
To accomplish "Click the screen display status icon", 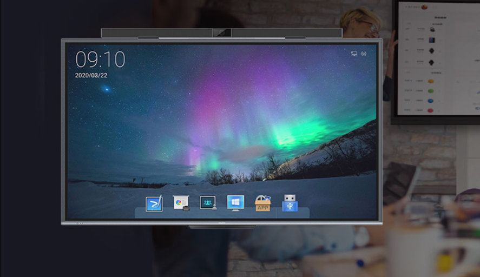I will 354,54.
